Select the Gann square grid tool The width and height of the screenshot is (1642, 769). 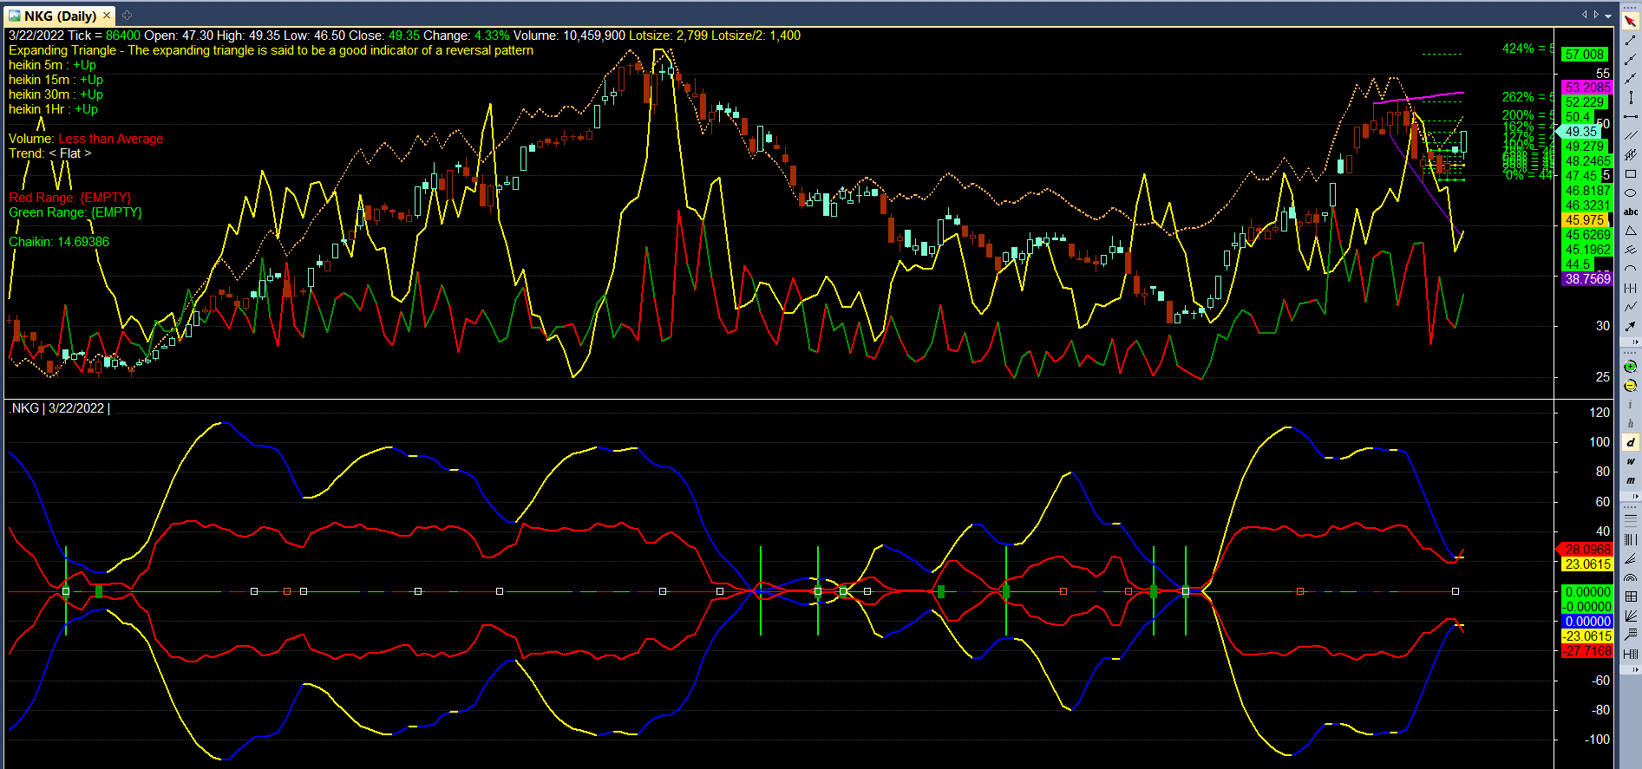[x=1631, y=596]
